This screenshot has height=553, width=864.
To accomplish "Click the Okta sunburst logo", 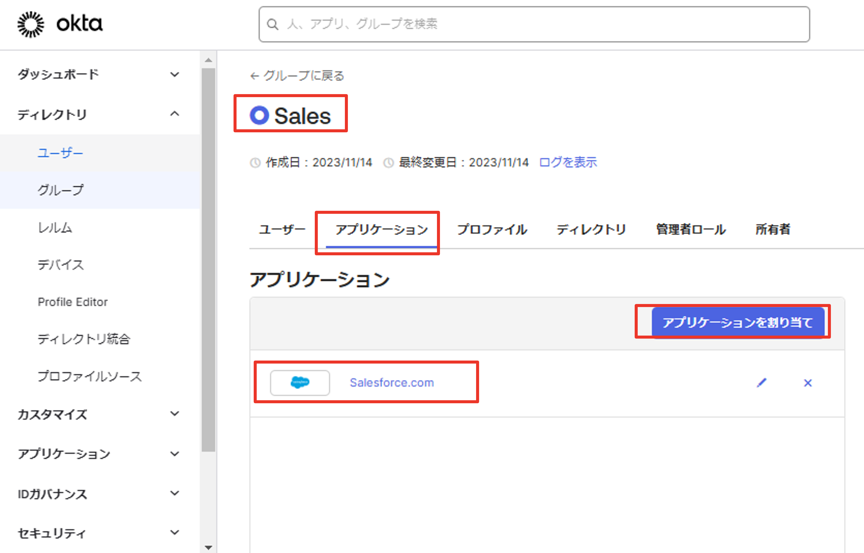I will pyautogui.click(x=31, y=24).
